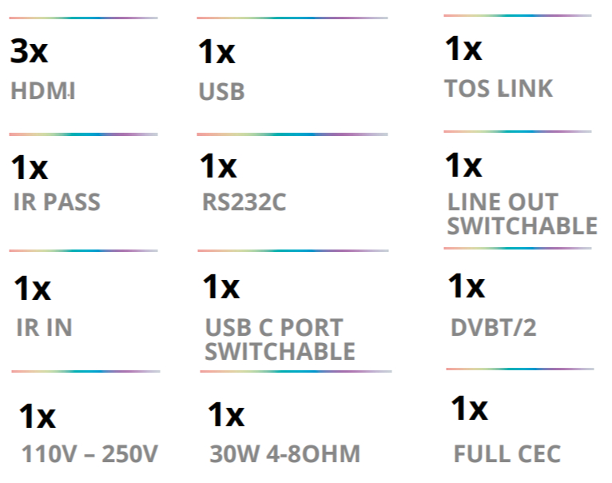The width and height of the screenshot is (612, 483).
Task: Select the DVBT/2 label
Action: pyautogui.click(x=493, y=328)
